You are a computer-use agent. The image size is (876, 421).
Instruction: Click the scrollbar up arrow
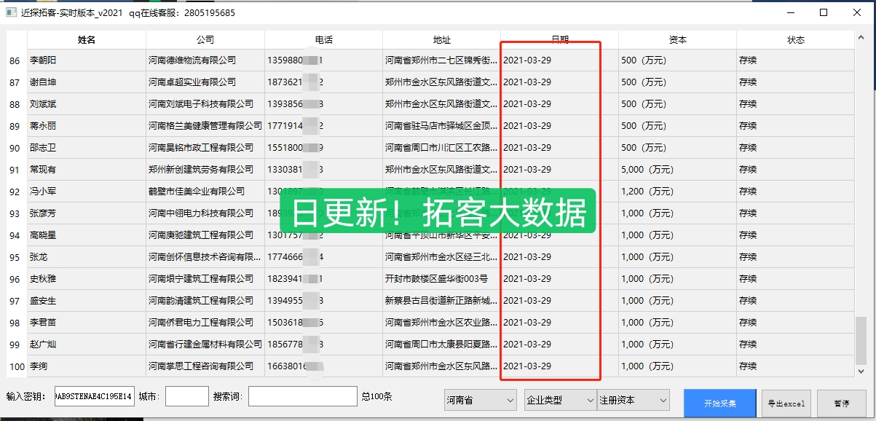click(861, 36)
